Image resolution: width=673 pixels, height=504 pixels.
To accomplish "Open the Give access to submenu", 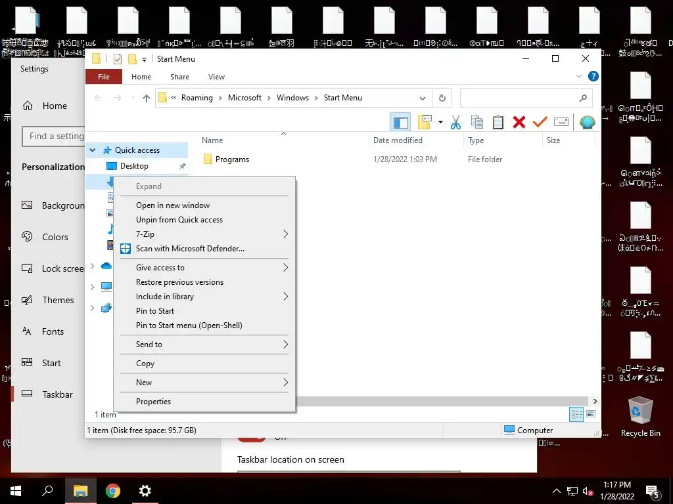I will click(x=204, y=268).
